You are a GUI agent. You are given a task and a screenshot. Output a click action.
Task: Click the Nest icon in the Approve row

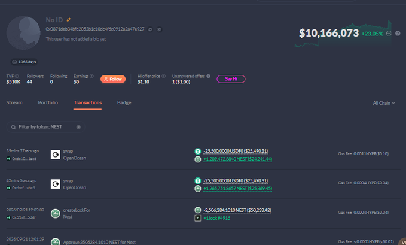tap(55, 242)
